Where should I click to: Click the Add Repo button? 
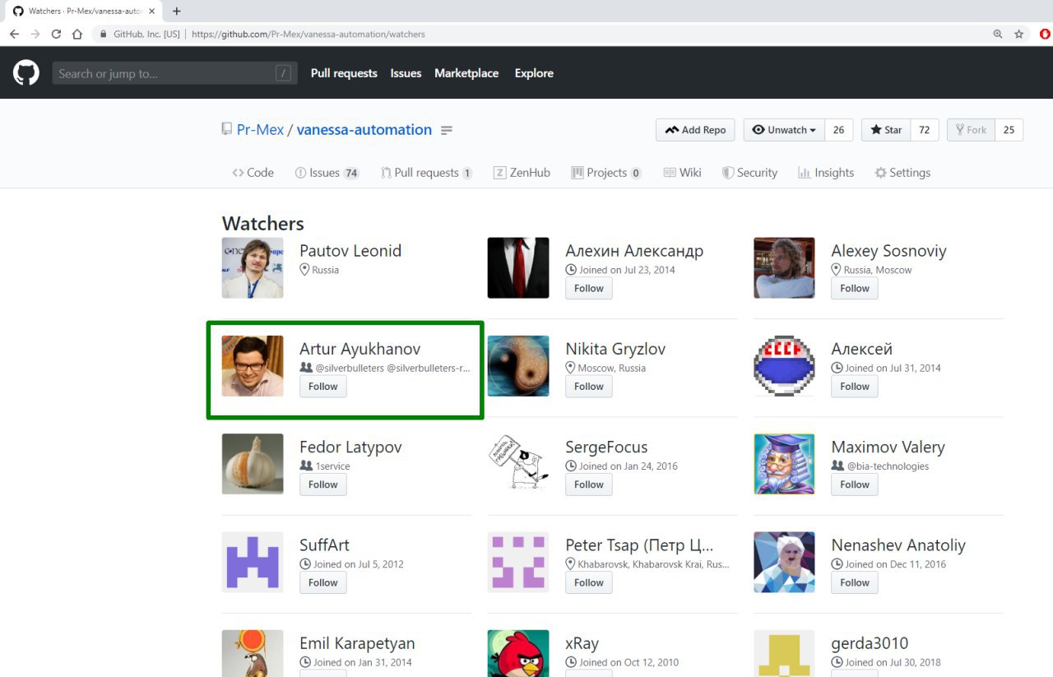pos(695,130)
